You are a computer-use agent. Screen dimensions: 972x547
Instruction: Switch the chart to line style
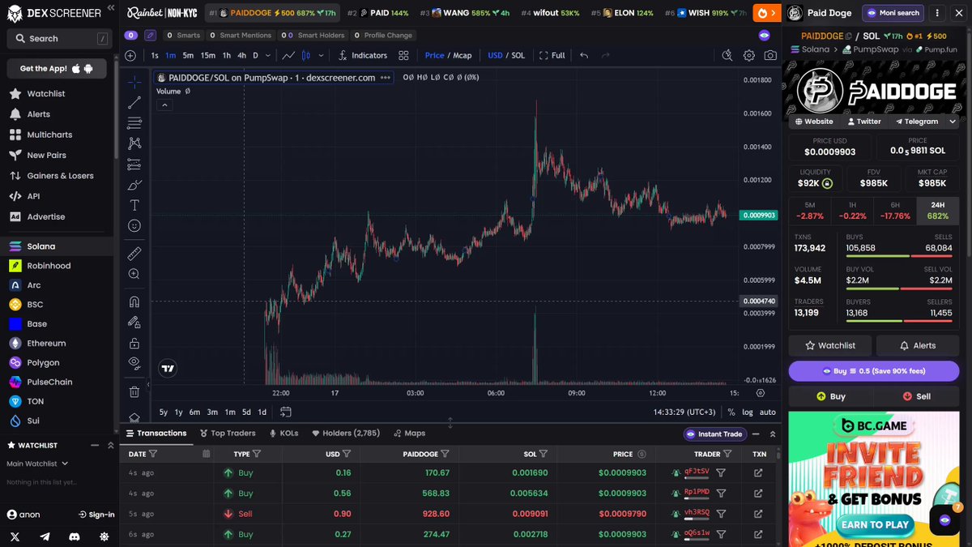pyautogui.click(x=288, y=55)
